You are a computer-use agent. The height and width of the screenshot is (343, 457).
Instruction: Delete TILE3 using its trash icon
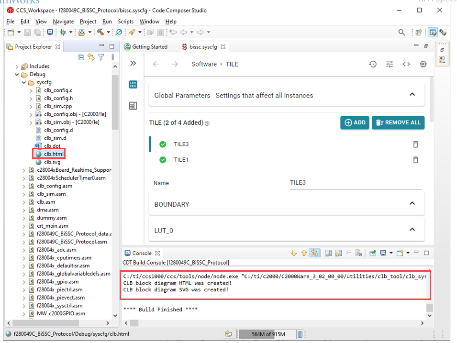pos(415,144)
